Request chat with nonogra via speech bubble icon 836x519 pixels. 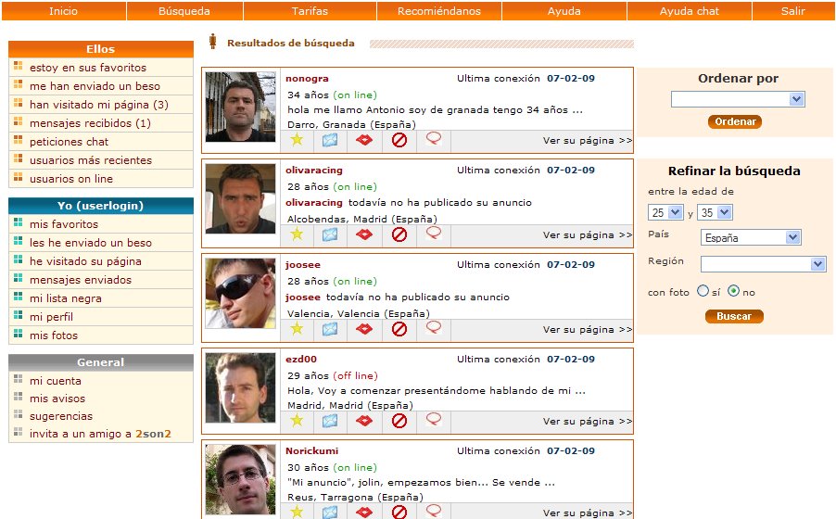tap(434, 139)
